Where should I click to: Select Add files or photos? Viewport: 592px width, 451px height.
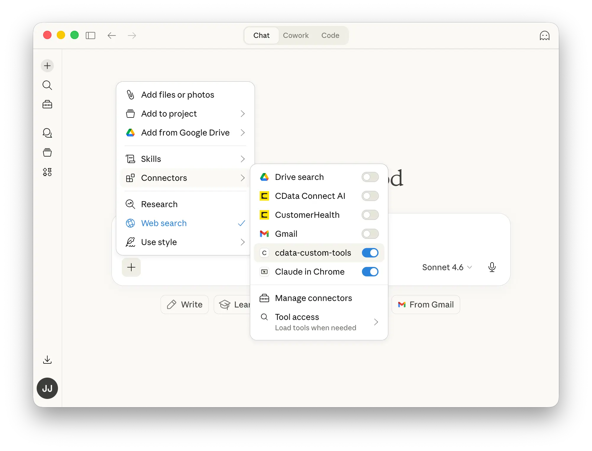pyautogui.click(x=177, y=95)
